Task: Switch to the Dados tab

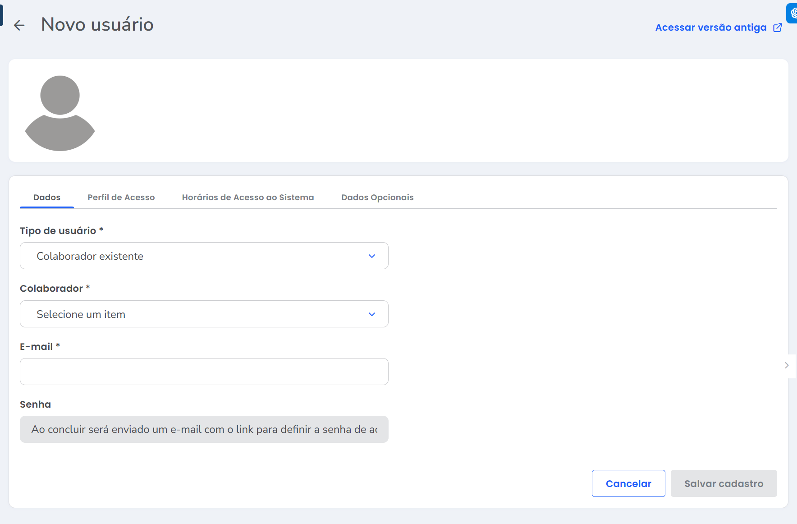Action: 47,198
